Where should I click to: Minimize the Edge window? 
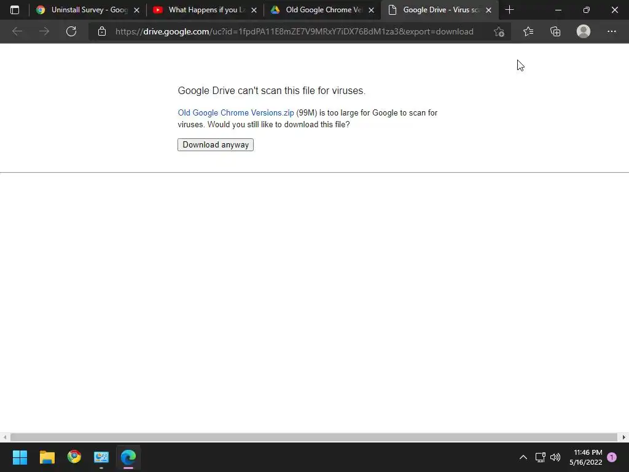pos(558,10)
